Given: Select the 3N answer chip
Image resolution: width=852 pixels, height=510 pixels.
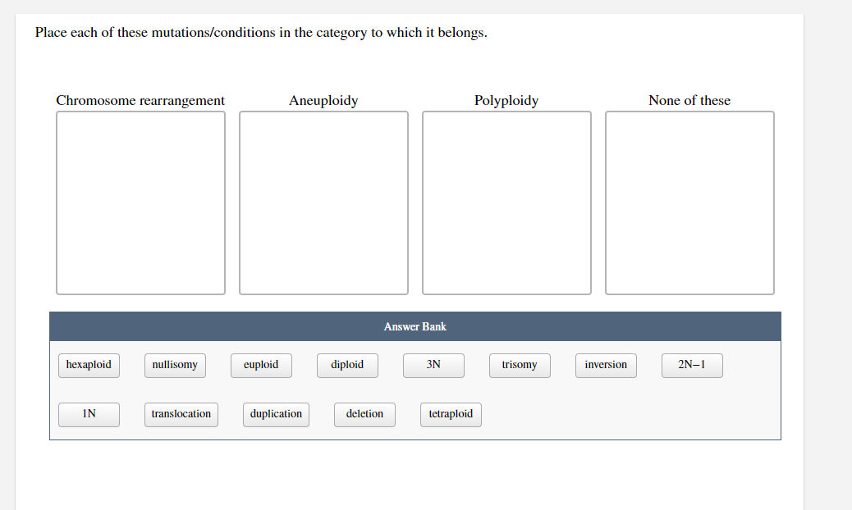Looking at the screenshot, I should 433,365.
